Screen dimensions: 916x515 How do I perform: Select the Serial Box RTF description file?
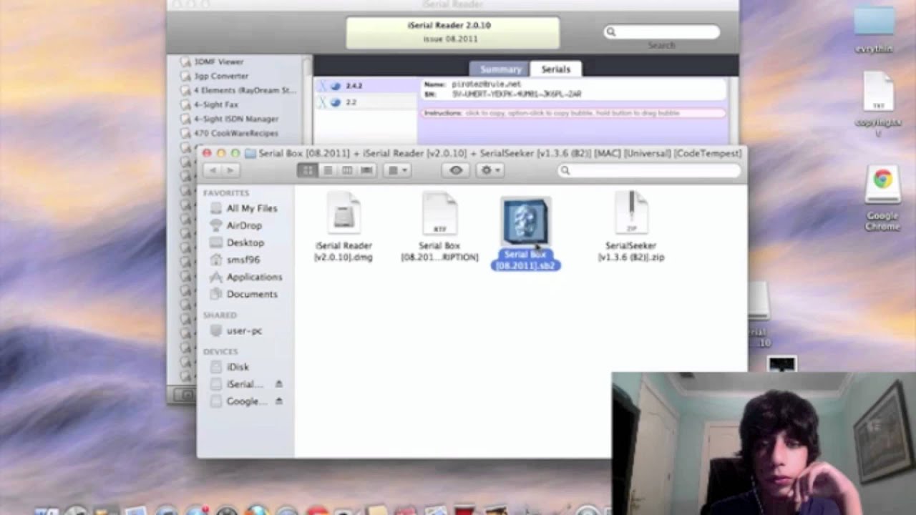[439, 227]
